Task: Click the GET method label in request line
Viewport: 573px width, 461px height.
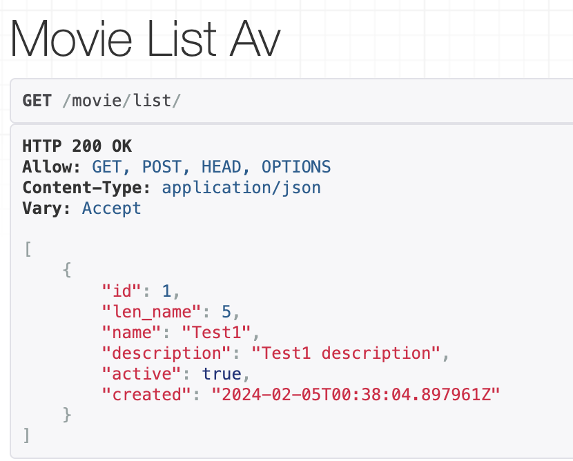Action: pyautogui.click(x=37, y=101)
